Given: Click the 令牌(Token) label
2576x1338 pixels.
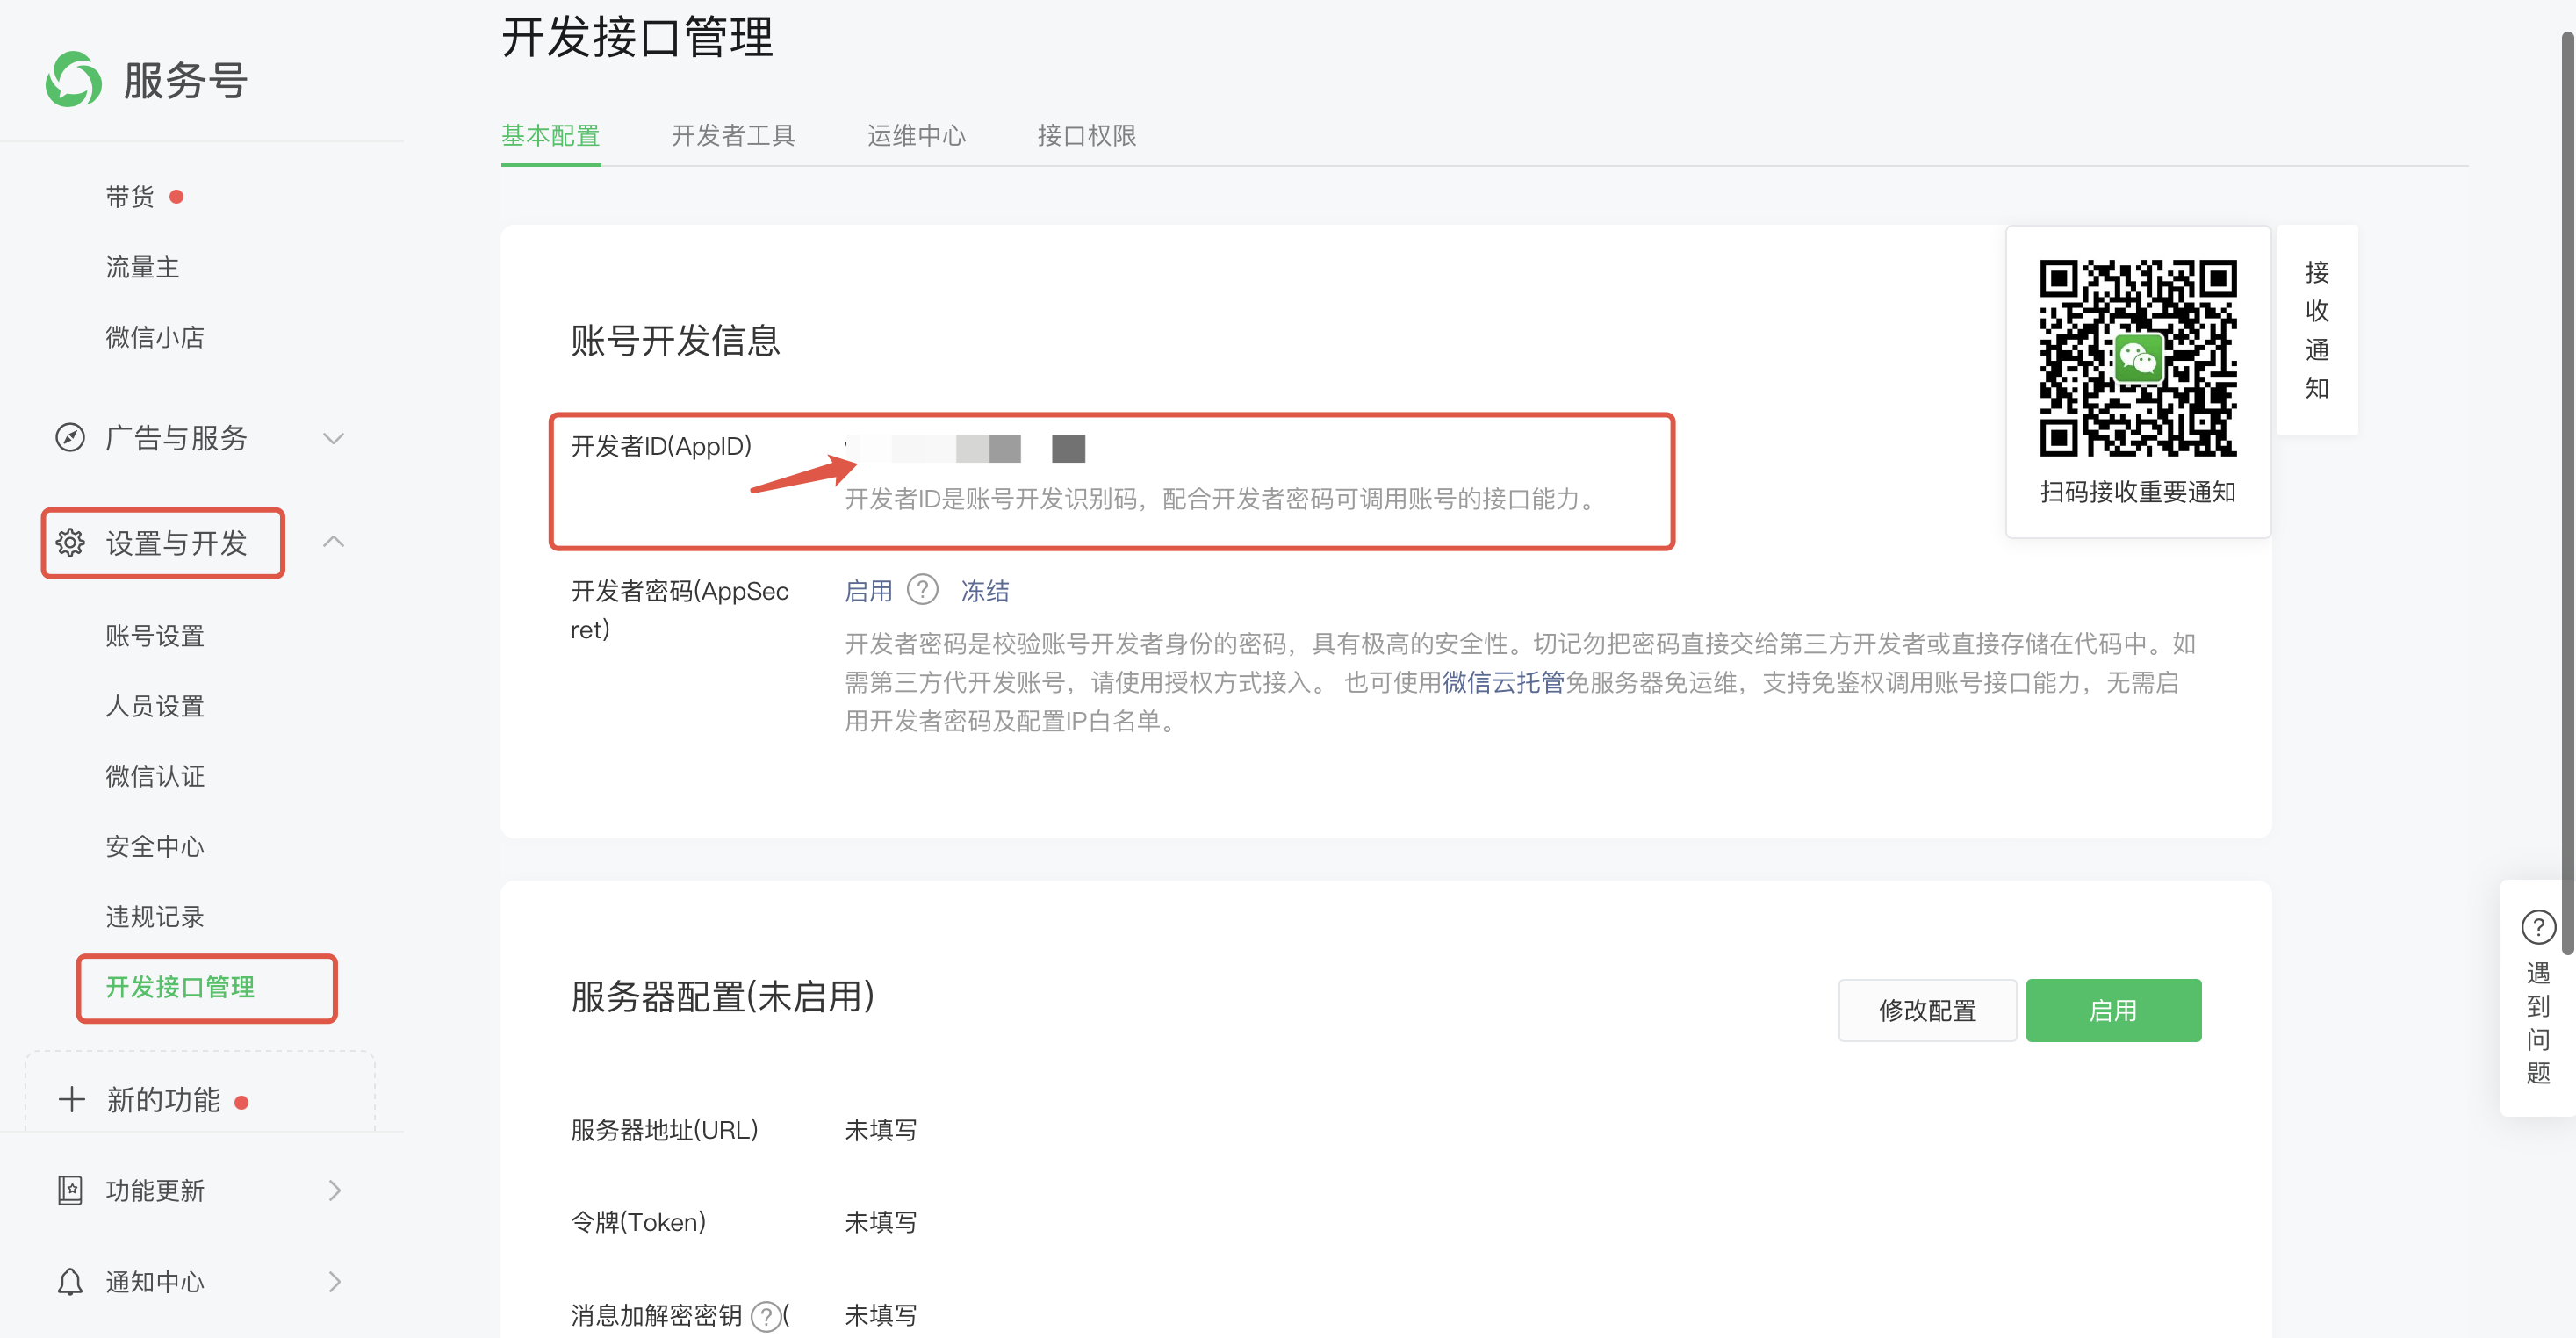Looking at the screenshot, I should tap(638, 1222).
